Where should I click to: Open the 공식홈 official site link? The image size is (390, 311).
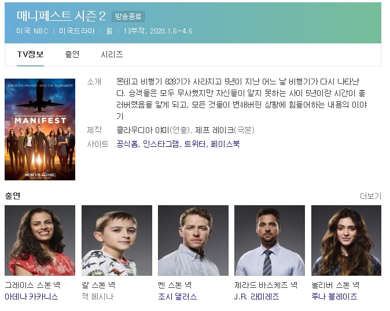(127, 144)
